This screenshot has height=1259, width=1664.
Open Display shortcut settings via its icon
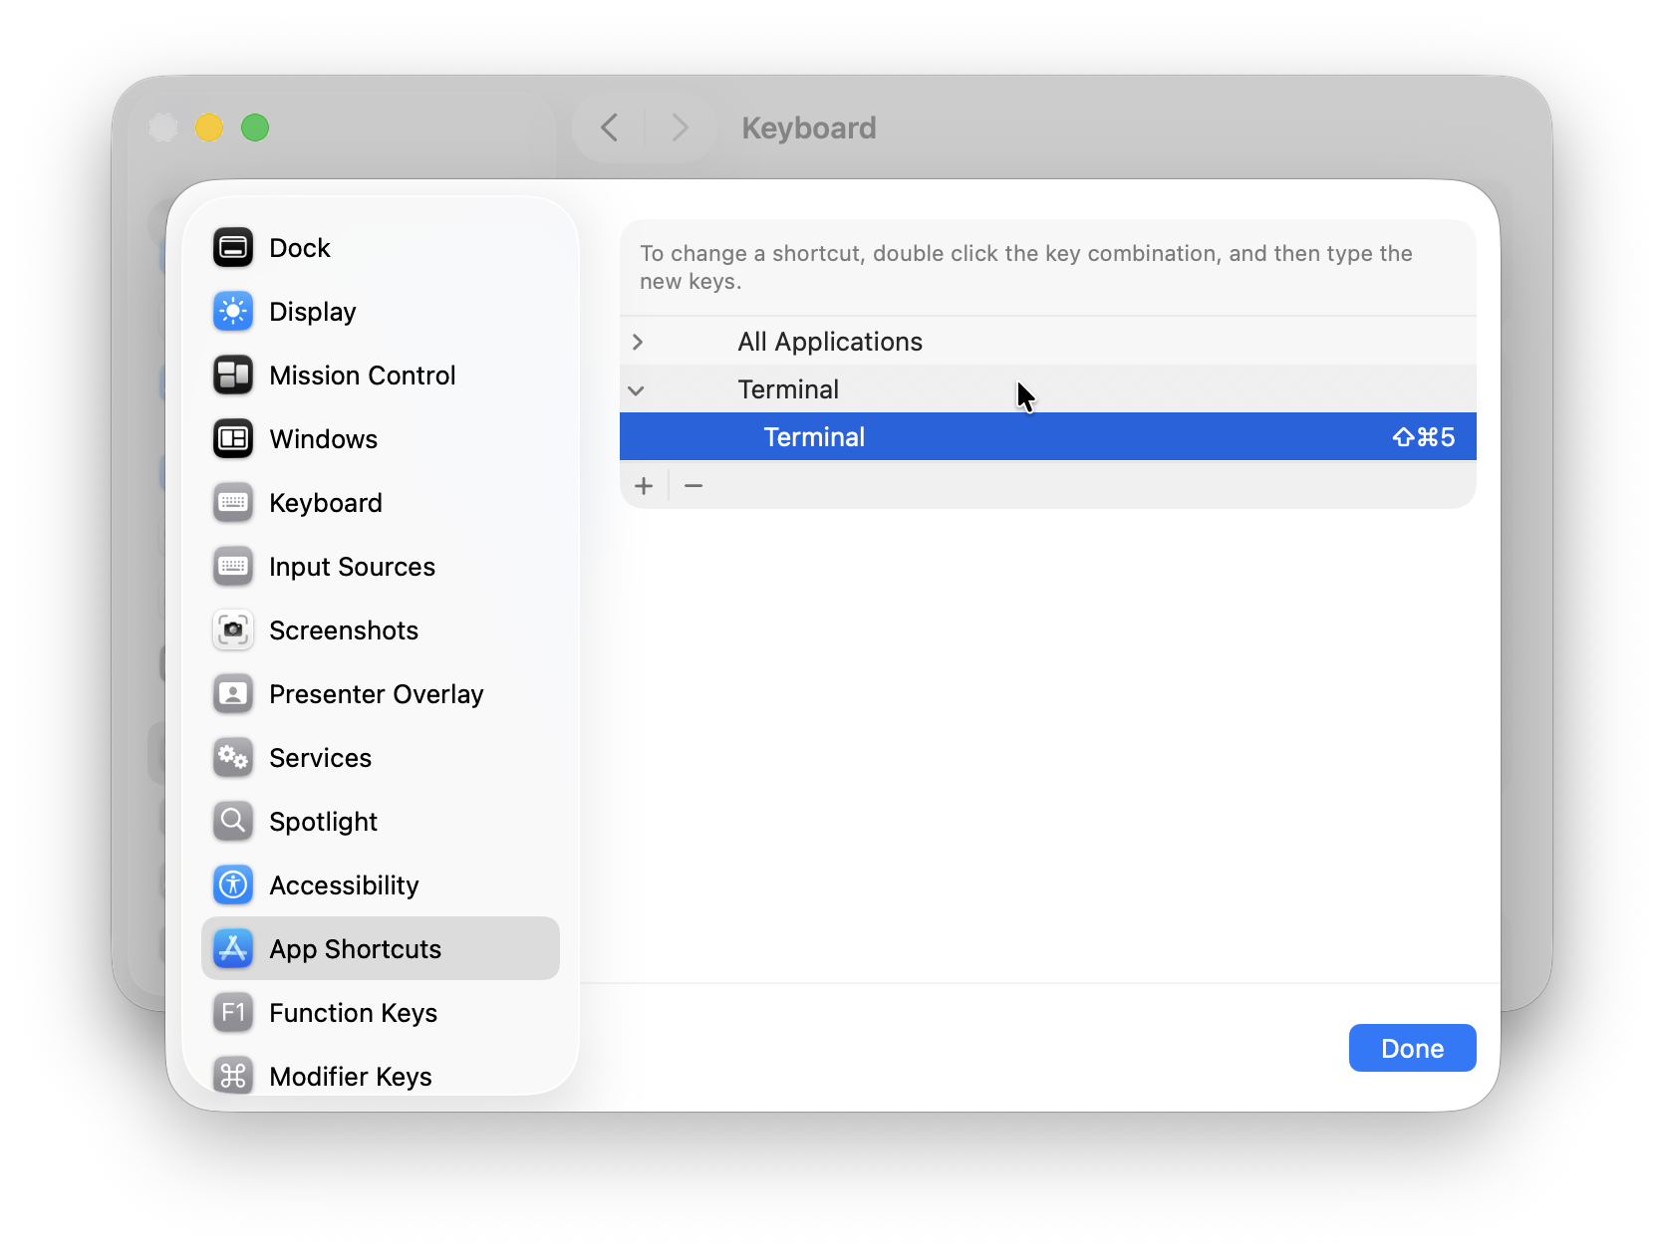click(x=233, y=311)
